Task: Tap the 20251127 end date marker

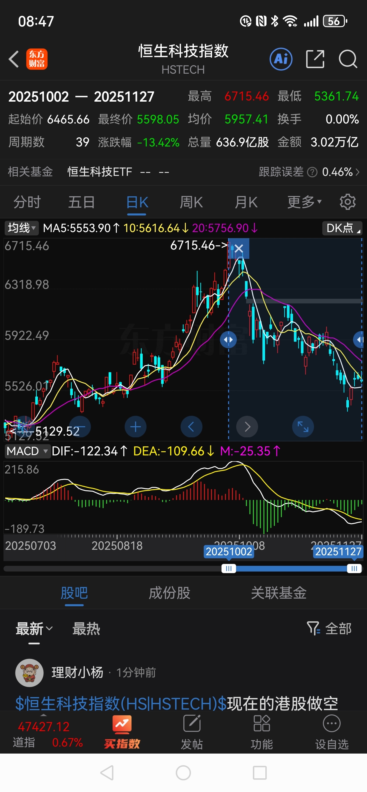Action: click(x=338, y=551)
